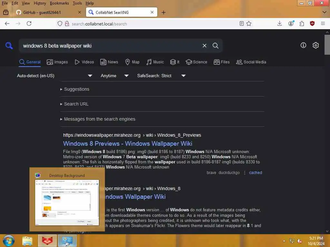Click the address bar URL
This screenshot has width=330, height=247.
click(99, 24)
